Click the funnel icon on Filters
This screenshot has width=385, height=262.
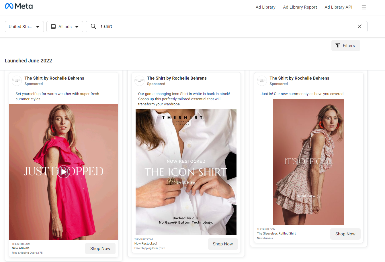click(x=338, y=46)
